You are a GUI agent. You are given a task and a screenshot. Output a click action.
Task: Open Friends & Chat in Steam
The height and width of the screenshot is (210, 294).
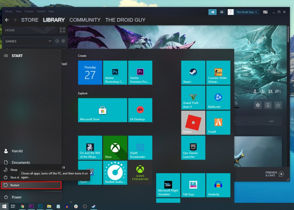pyautogui.click(x=274, y=174)
